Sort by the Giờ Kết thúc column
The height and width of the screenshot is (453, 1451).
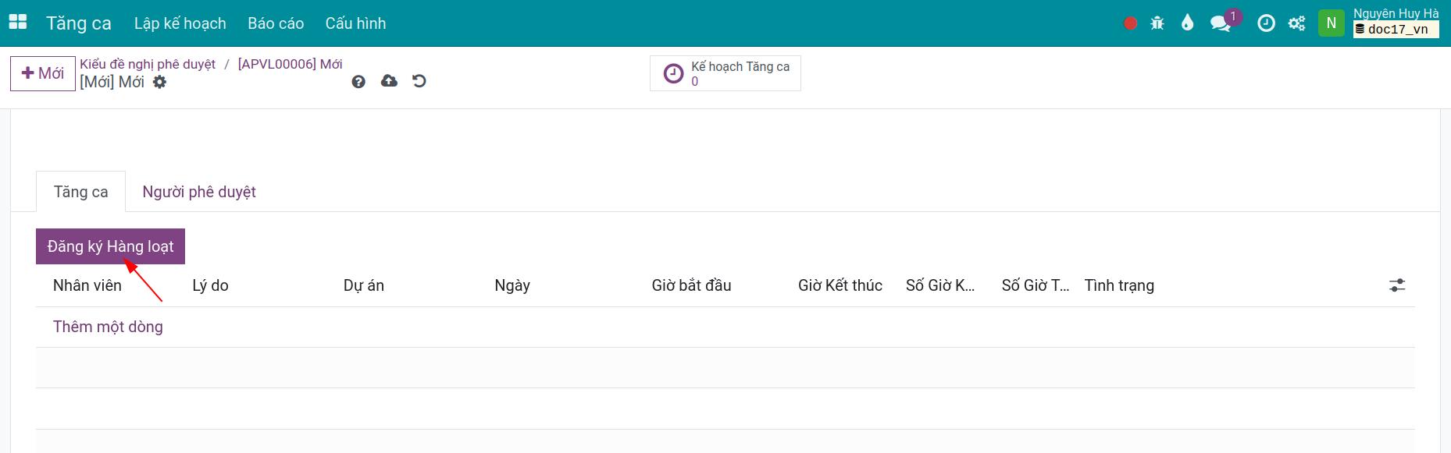(x=840, y=285)
